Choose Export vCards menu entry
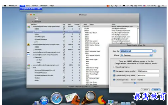This screenshot has height=105, width=168. click(31, 9)
